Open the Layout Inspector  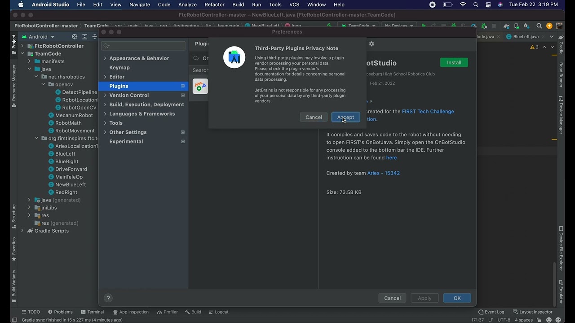(533, 312)
